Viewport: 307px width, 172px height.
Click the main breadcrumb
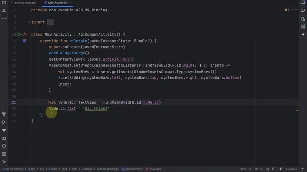(x=53, y=169)
